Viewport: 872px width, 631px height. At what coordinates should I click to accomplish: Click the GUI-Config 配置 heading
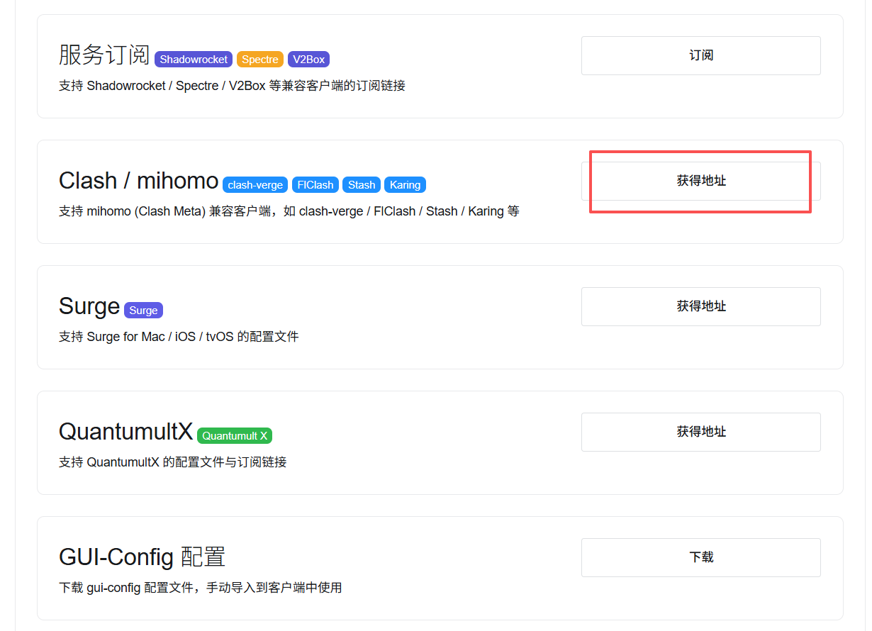pos(142,557)
